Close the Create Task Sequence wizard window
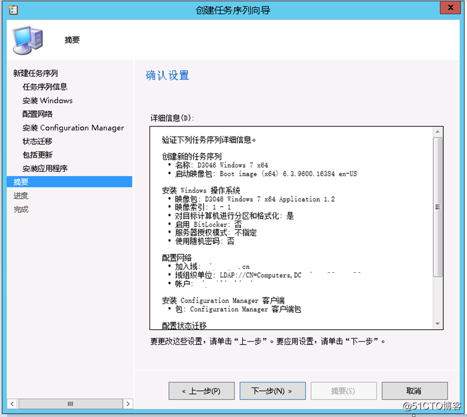 pyautogui.click(x=450, y=8)
